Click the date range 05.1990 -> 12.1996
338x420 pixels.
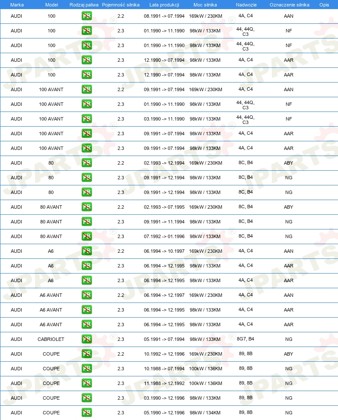click(164, 413)
